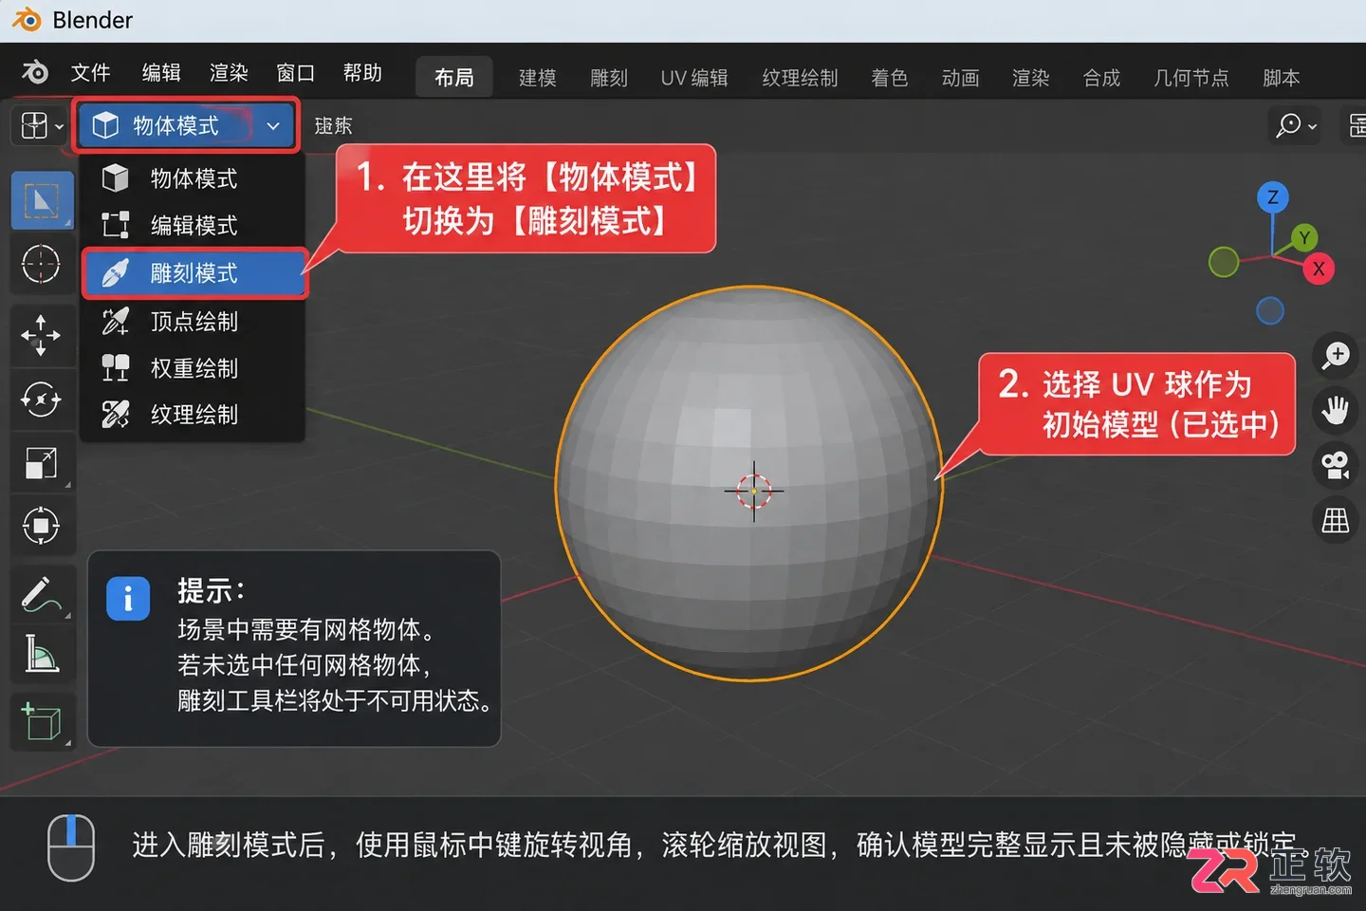Open the UV 编辑 workspace tab
Image resolution: width=1366 pixels, height=911 pixels.
694,78
